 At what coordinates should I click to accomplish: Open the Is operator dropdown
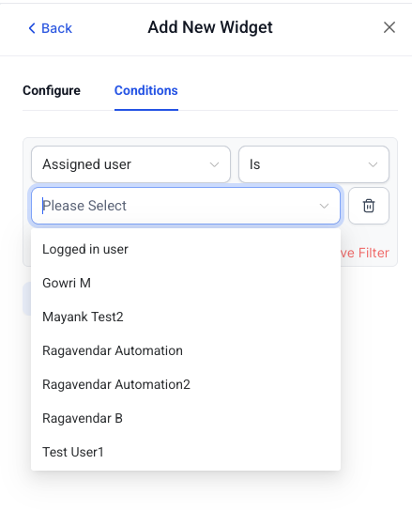click(x=313, y=164)
